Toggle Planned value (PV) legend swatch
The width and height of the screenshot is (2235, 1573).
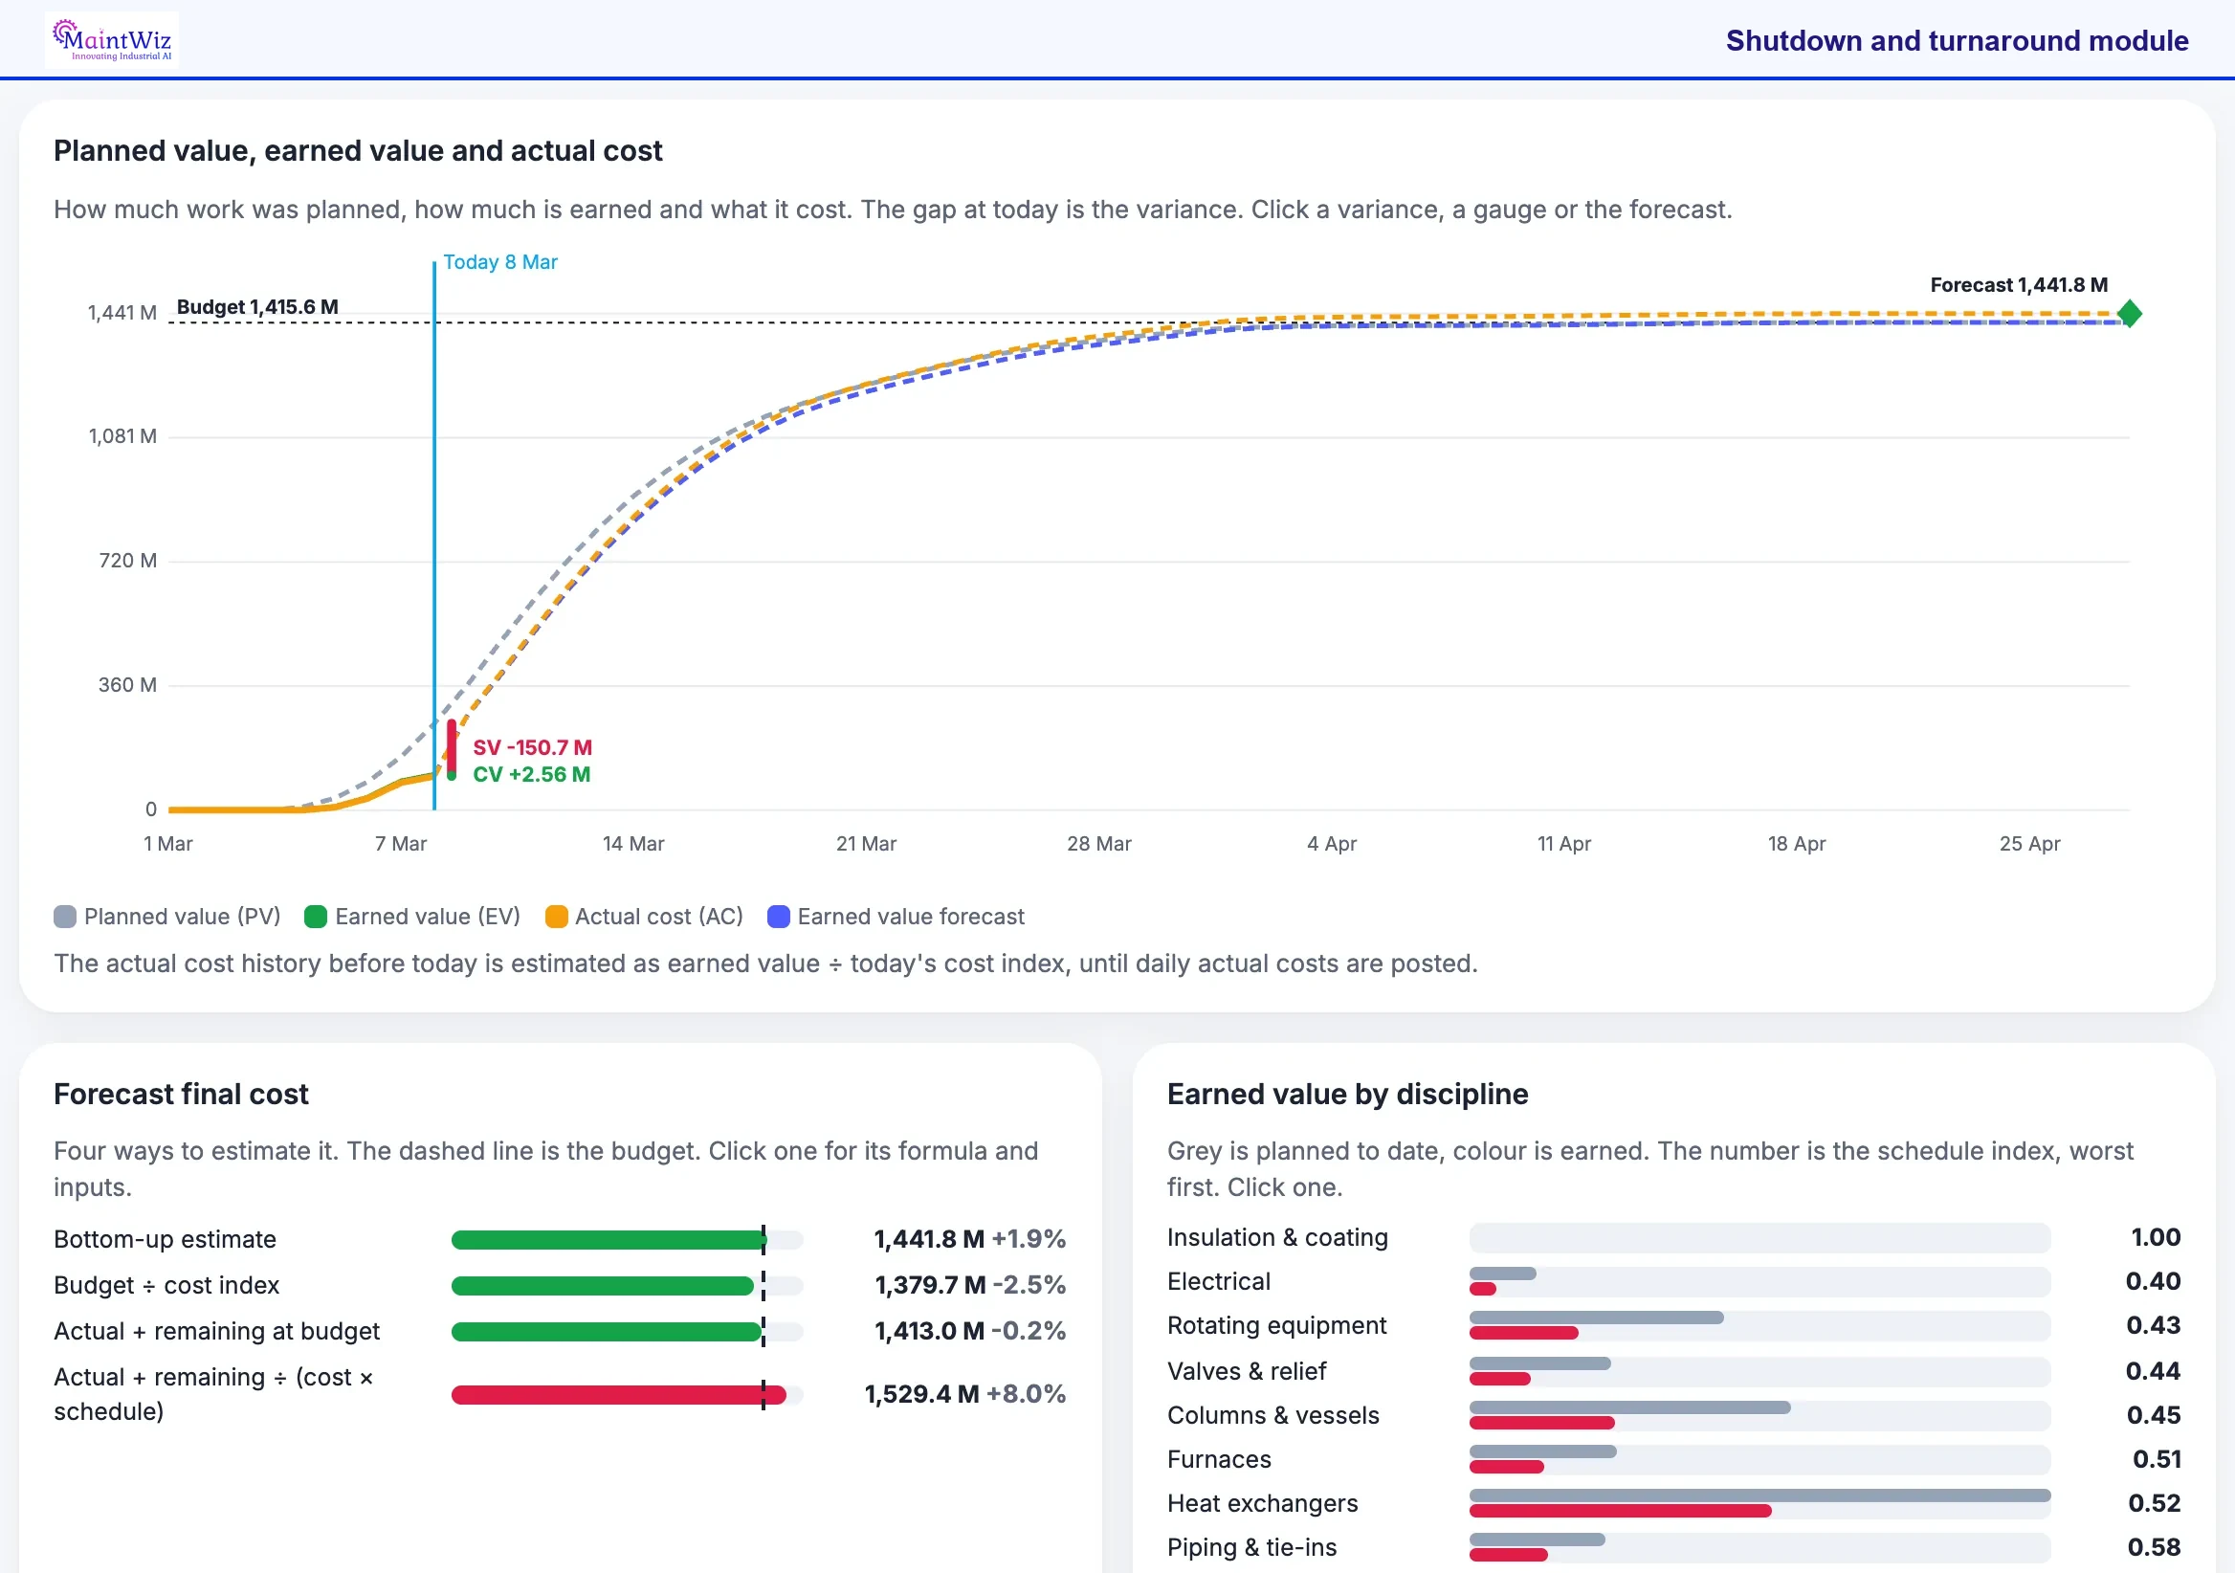point(65,917)
